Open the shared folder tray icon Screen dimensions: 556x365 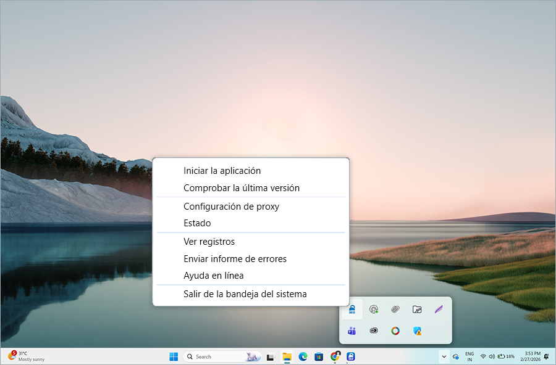tap(417, 310)
